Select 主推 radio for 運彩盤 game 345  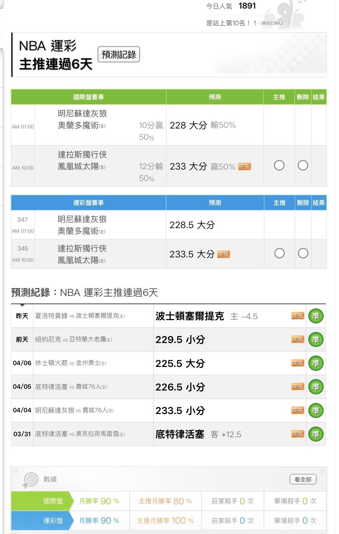point(279,253)
